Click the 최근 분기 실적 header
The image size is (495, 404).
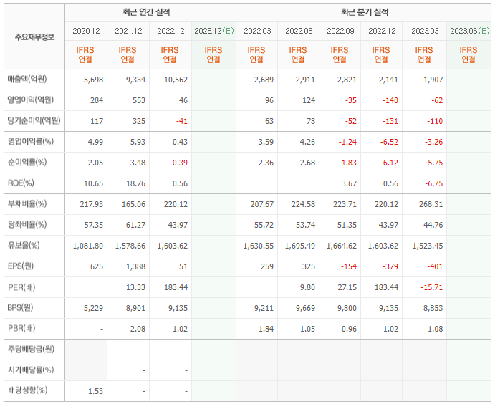365,12
